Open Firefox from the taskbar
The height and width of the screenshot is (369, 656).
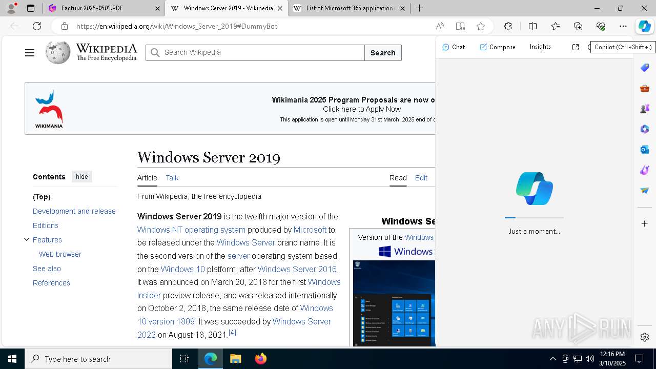tap(261, 359)
